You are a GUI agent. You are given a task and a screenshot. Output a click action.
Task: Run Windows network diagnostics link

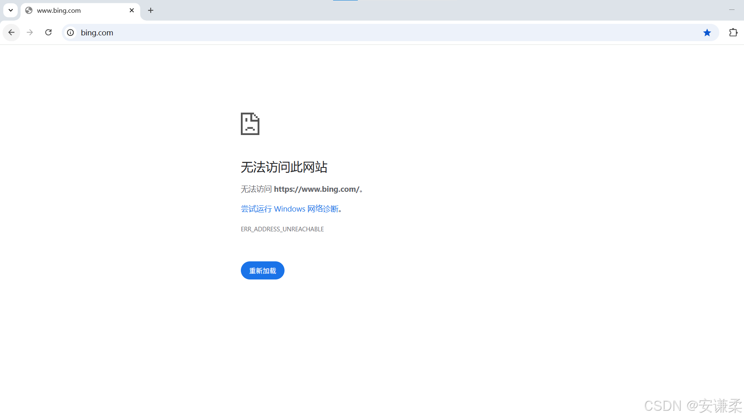[x=289, y=209]
